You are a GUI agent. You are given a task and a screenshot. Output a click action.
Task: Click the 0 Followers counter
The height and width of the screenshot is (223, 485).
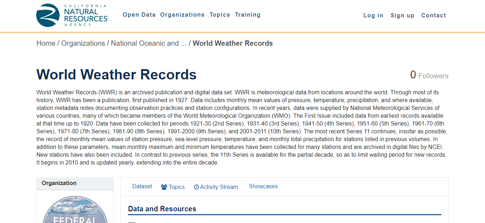(x=429, y=76)
